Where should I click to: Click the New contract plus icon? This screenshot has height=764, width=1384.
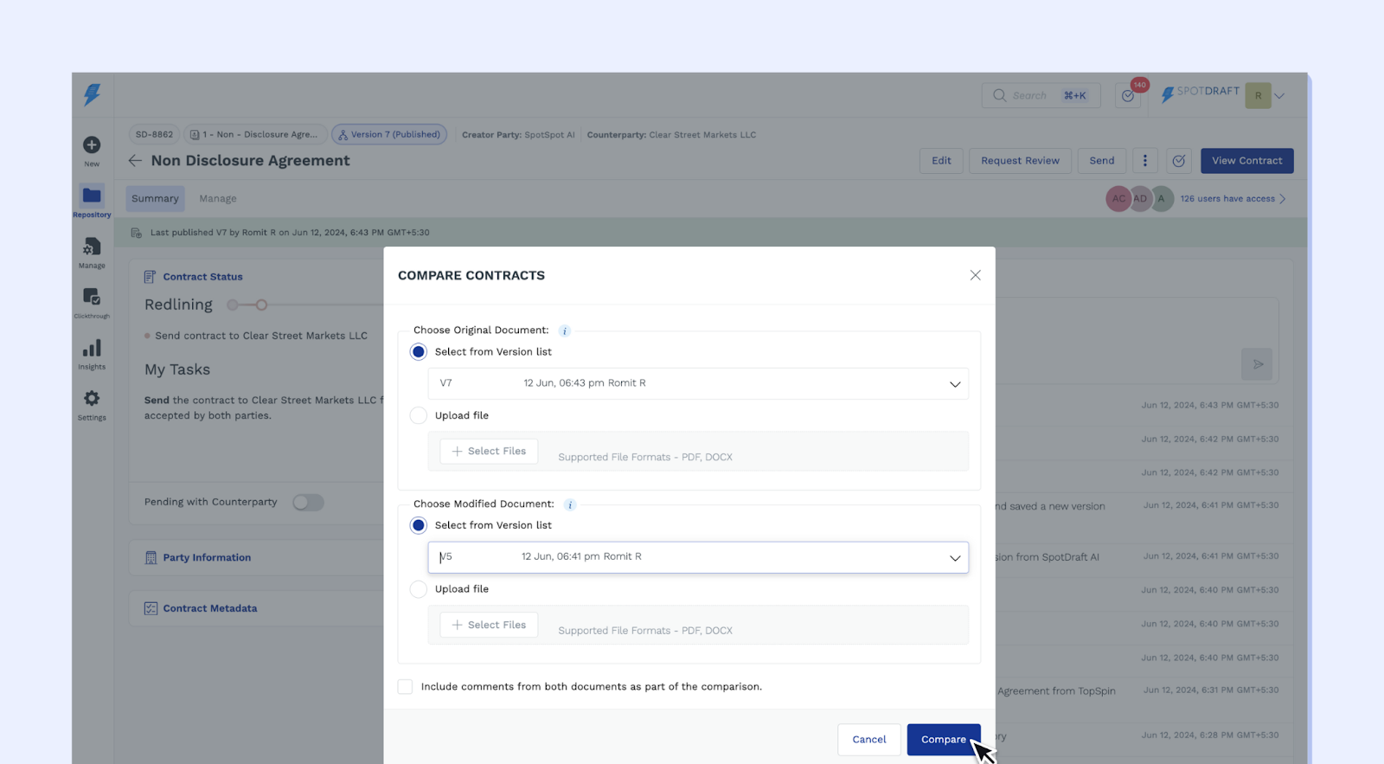(92, 145)
